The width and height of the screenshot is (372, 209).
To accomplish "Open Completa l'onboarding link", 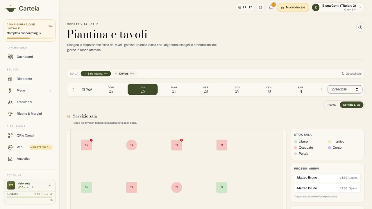I will tap(24, 33).
